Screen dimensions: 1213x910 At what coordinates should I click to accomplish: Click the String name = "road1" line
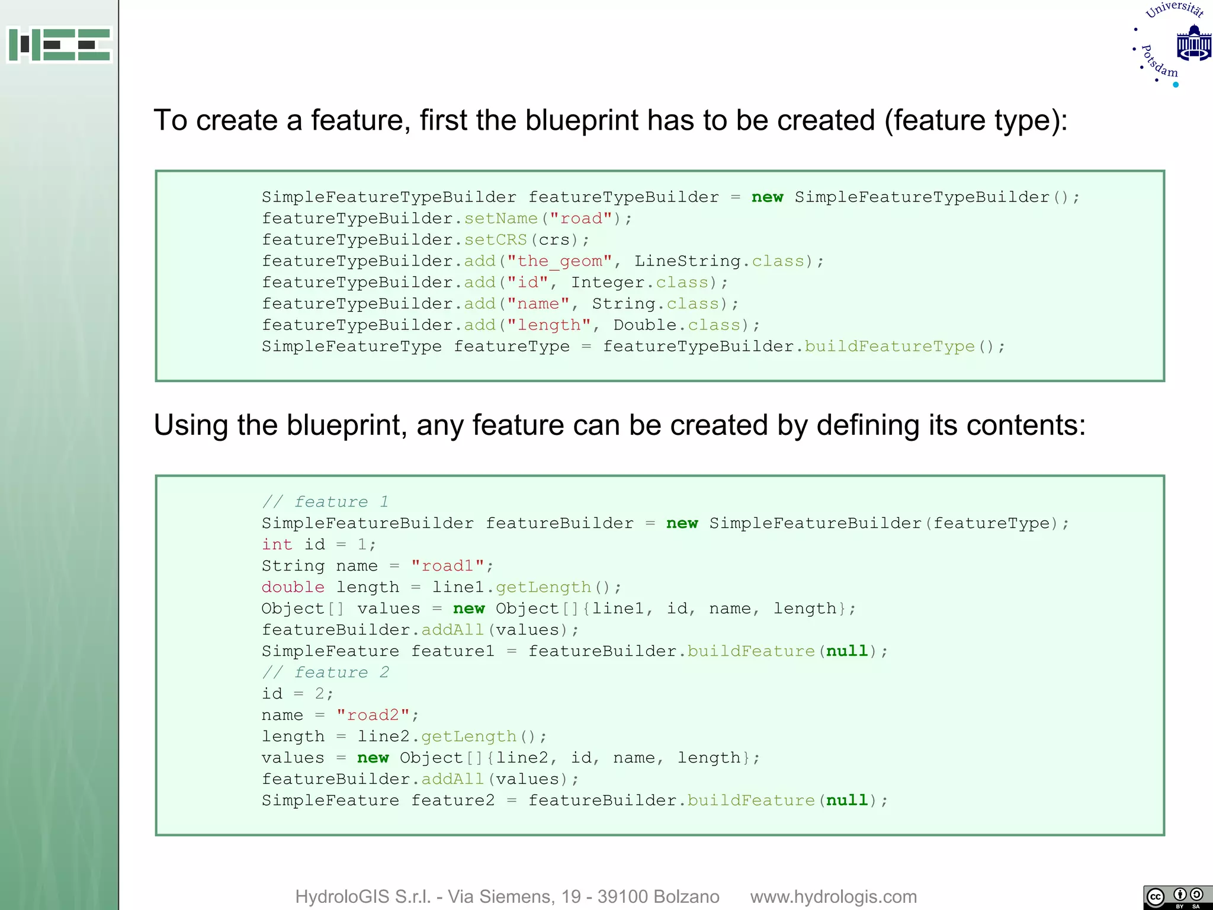[x=378, y=566]
